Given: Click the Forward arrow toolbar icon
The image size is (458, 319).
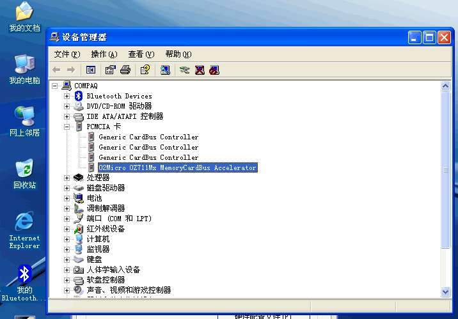Looking at the screenshot, I should pos(71,70).
